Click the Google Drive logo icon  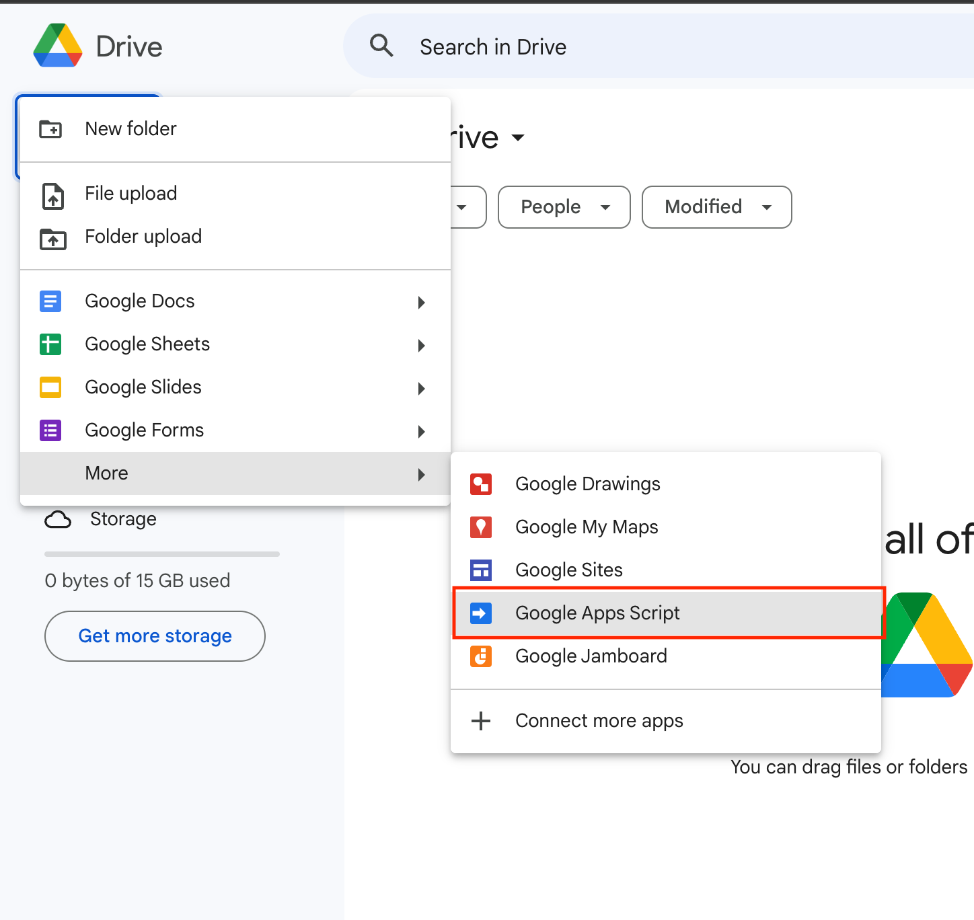(58, 46)
